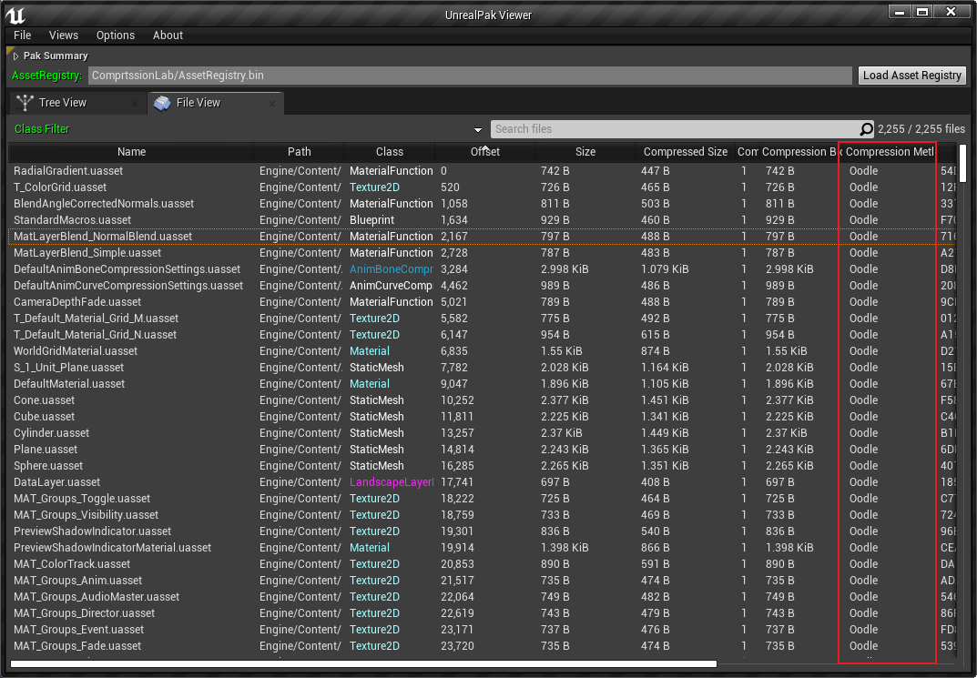
Task: Select the Cube.uasset file
Action: [x=483, y=417]
